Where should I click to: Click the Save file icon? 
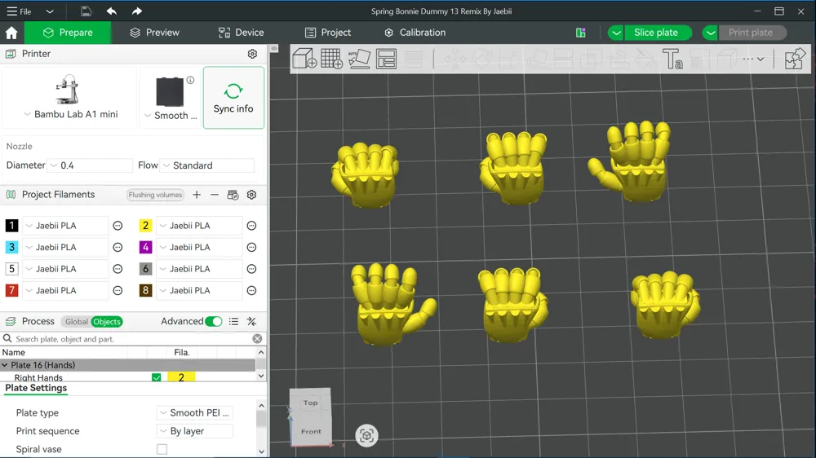pos(86,11)
